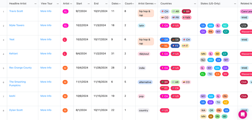
Task: Open Yeat artist link
Action: (x=12, y=39)
